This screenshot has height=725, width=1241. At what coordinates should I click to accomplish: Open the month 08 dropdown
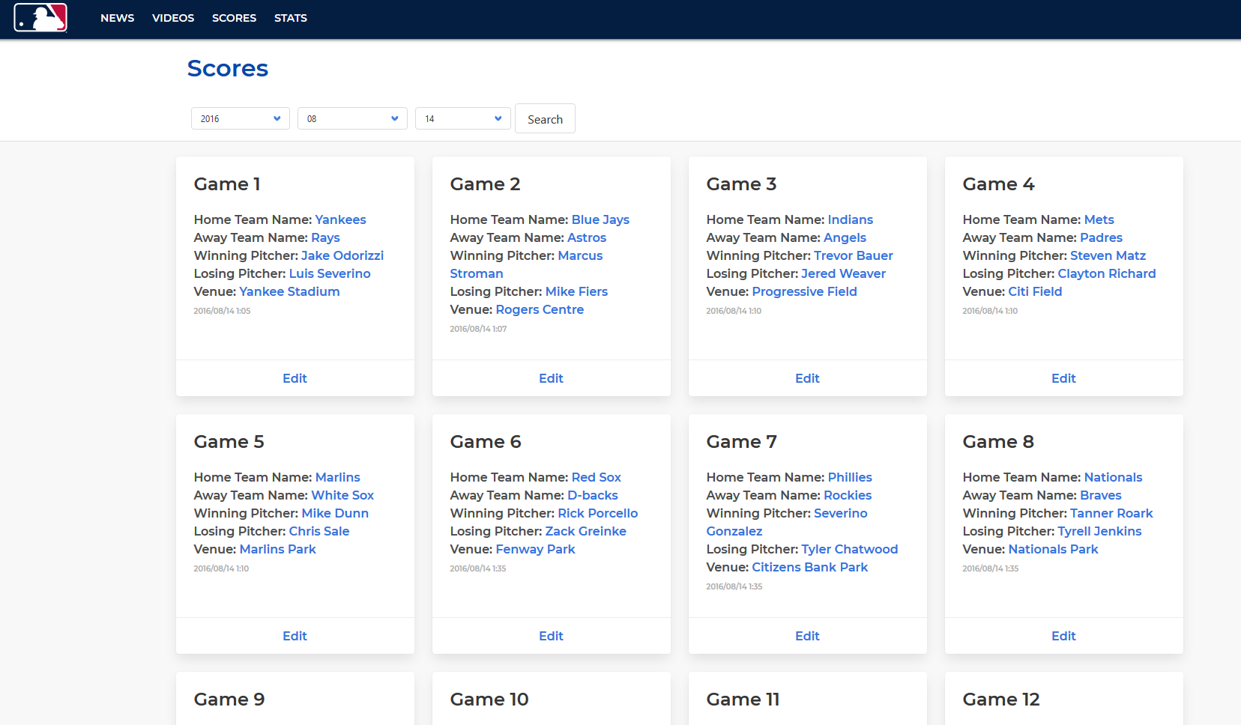[x=352, y=118]
